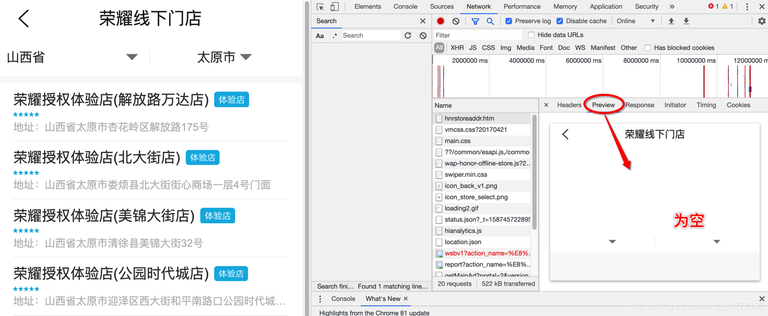Open store 荣耀授权体验店(公园时代城店)

pos(111,274)
